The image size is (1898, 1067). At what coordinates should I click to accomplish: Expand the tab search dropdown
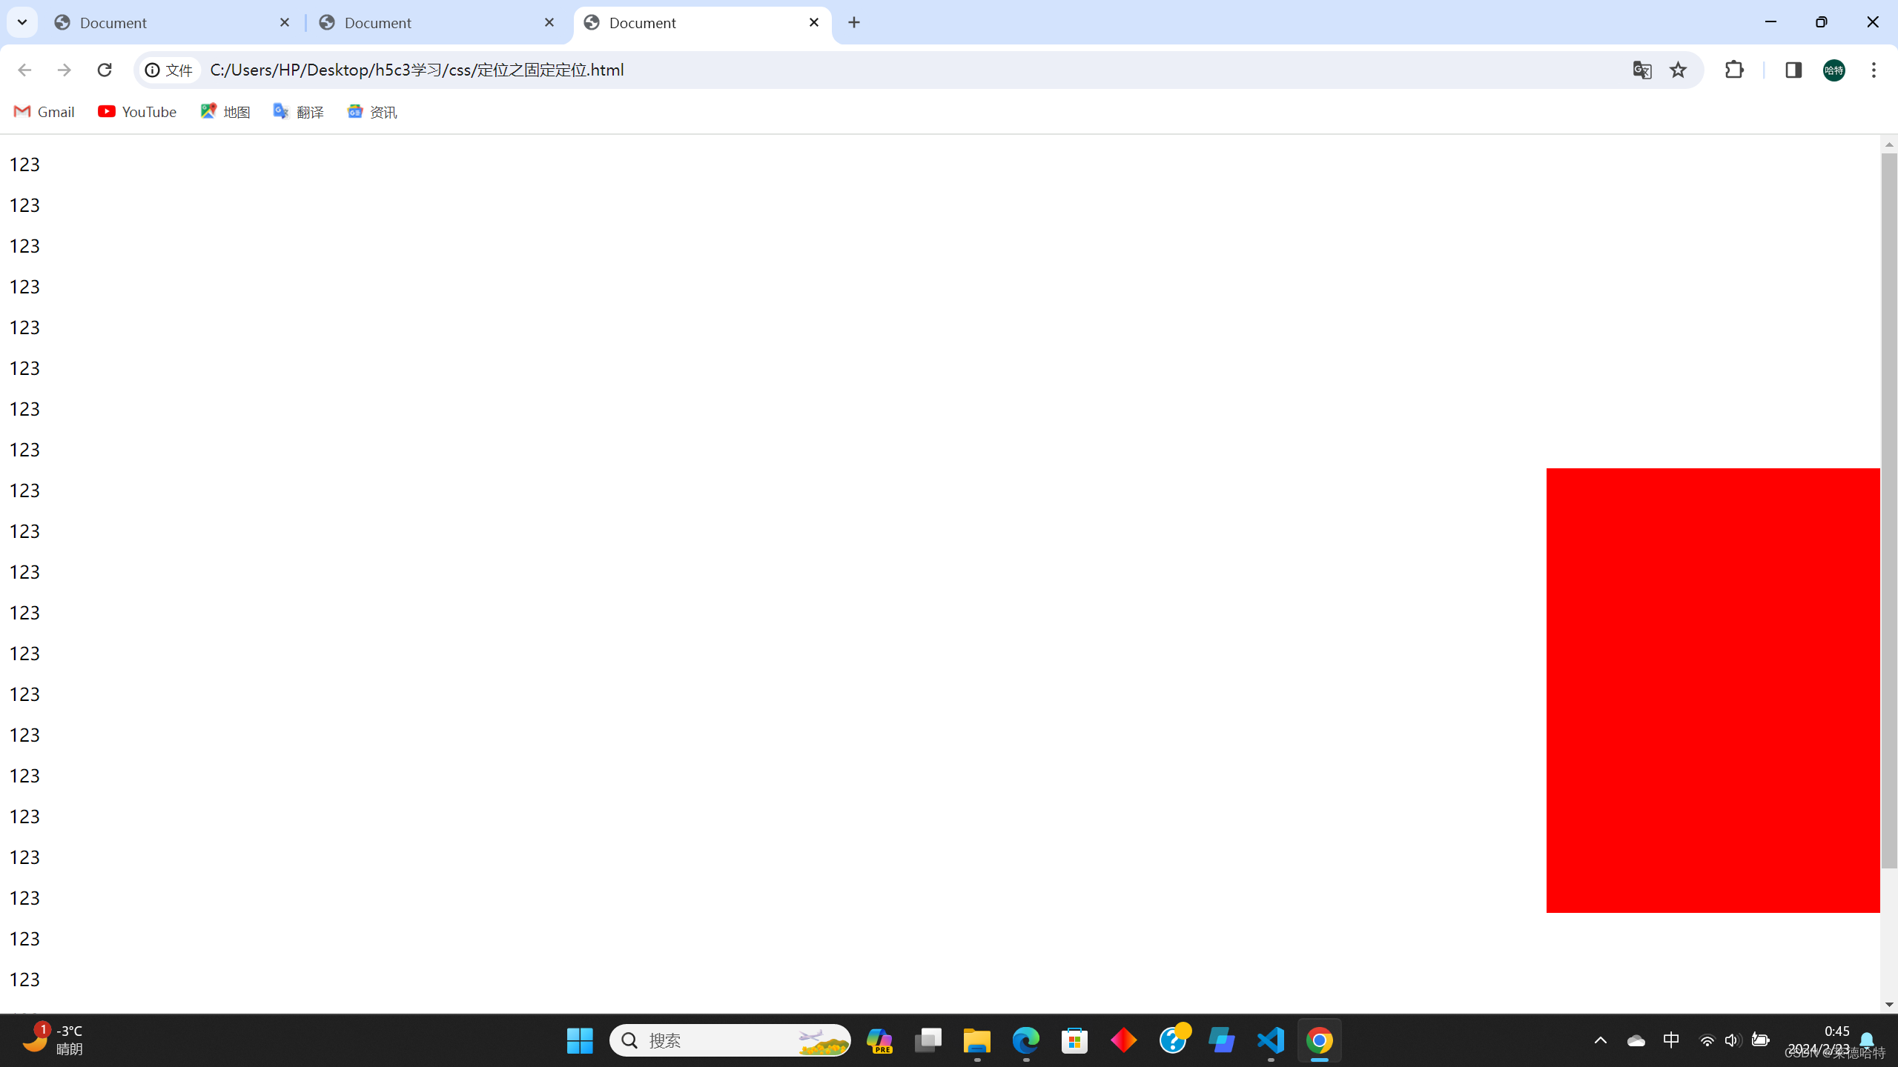(x=22, y=22)
